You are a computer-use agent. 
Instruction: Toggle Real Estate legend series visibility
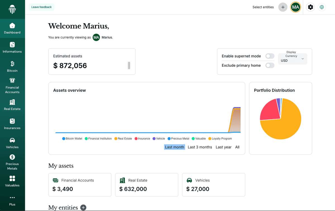click(x=123, y=139)
